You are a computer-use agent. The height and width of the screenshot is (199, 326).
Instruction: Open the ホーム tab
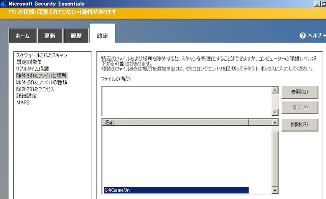click(22, 36)
